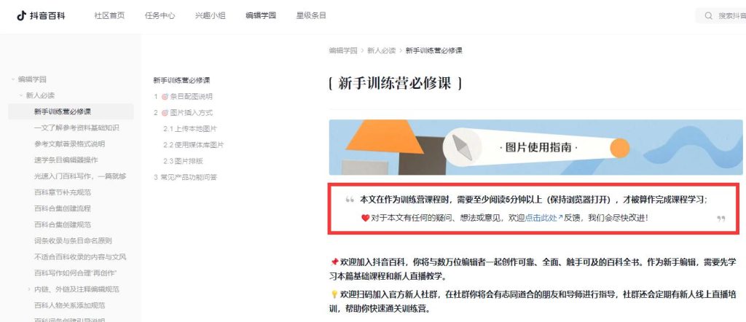
Task: Go to 任务中心 in top navigation
Action: [x=160, y=16]
